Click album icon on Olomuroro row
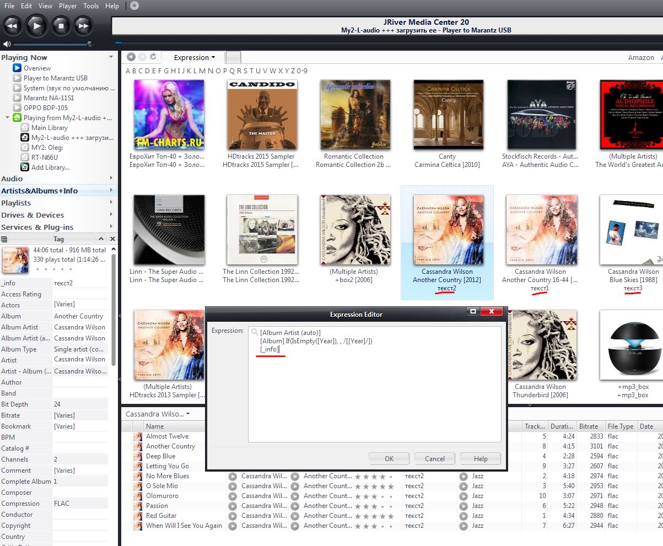 (x=295, y=496)
